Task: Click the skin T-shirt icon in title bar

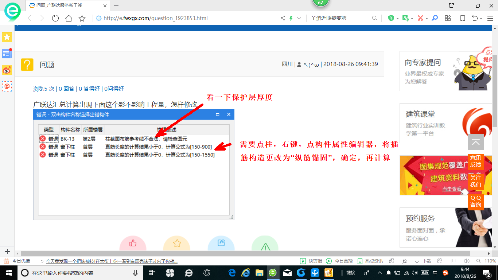Action: (451, 5)
